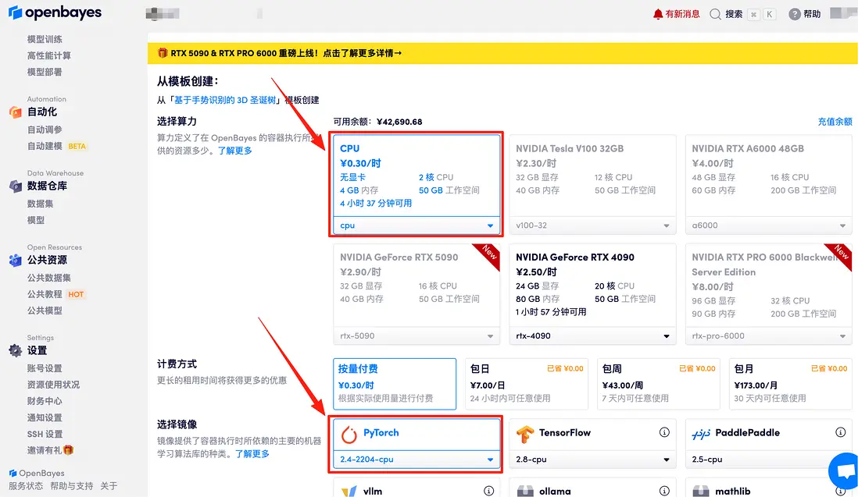
Task: Select NVIDIA GeForce RTX 4090 compute card
Action: pos(592,294)
